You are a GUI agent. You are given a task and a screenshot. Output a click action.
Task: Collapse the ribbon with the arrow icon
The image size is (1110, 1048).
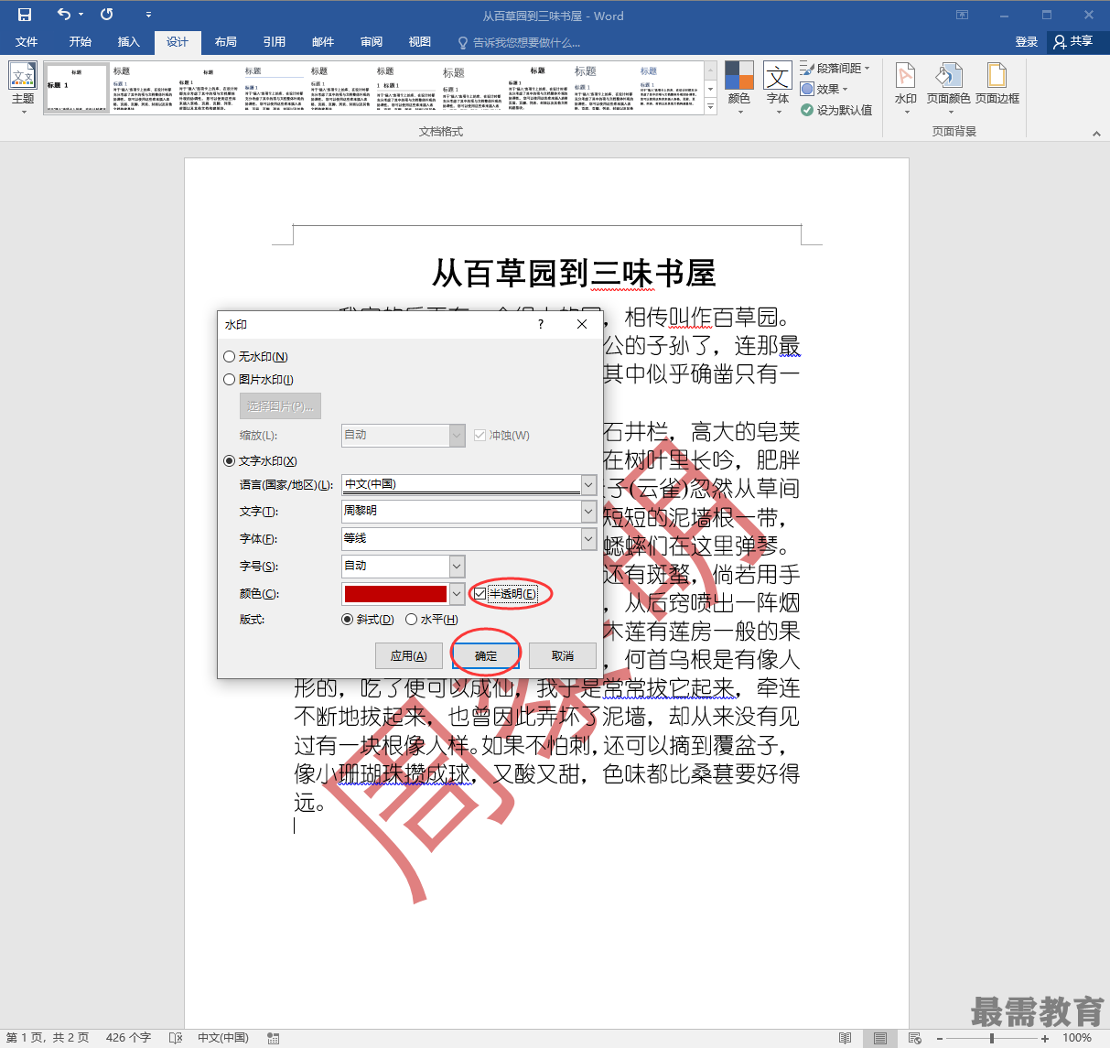click(1096, 134)
